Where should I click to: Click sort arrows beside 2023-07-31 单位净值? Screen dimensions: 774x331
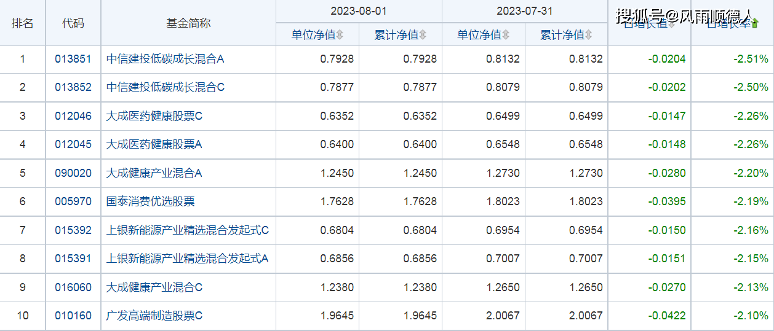(506, 35)
